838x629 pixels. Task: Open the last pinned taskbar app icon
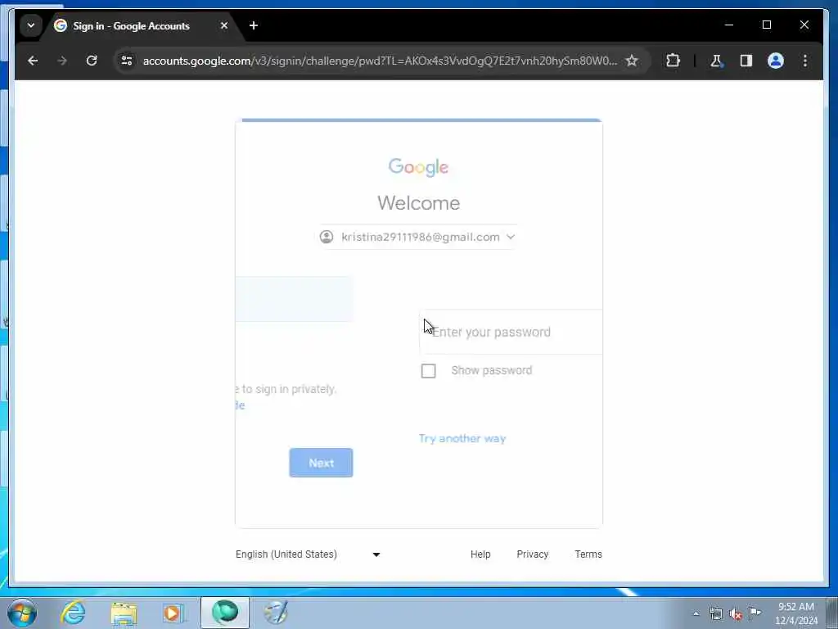point(276,613)
